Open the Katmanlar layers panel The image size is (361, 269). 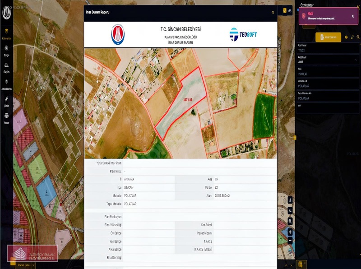6,33
